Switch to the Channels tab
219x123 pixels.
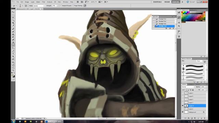pyautogui.click(x=191, y=84)
